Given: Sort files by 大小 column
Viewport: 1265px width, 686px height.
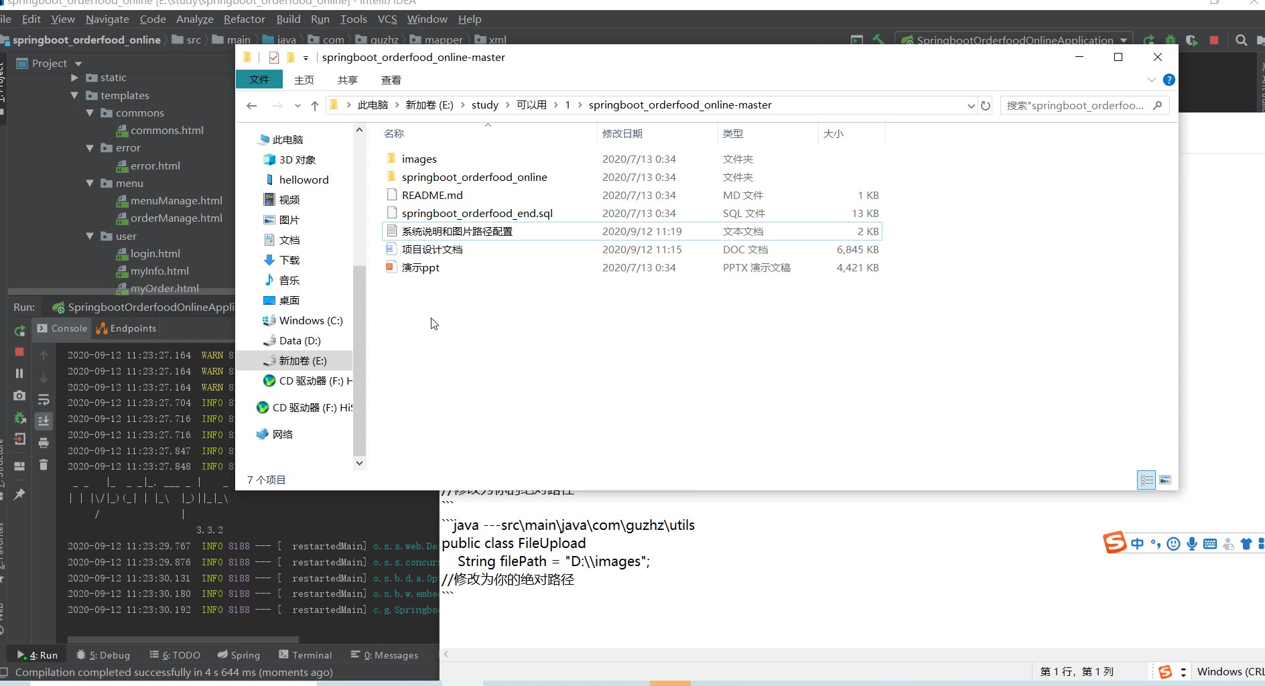Looking at the screenshot, I should [x=834, y=133].
